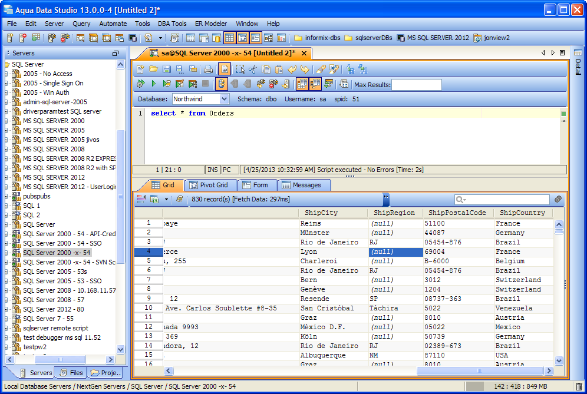Click the scissors Cut icon
Viewport: 587px width, 394px height.
(x=253, y=69)
